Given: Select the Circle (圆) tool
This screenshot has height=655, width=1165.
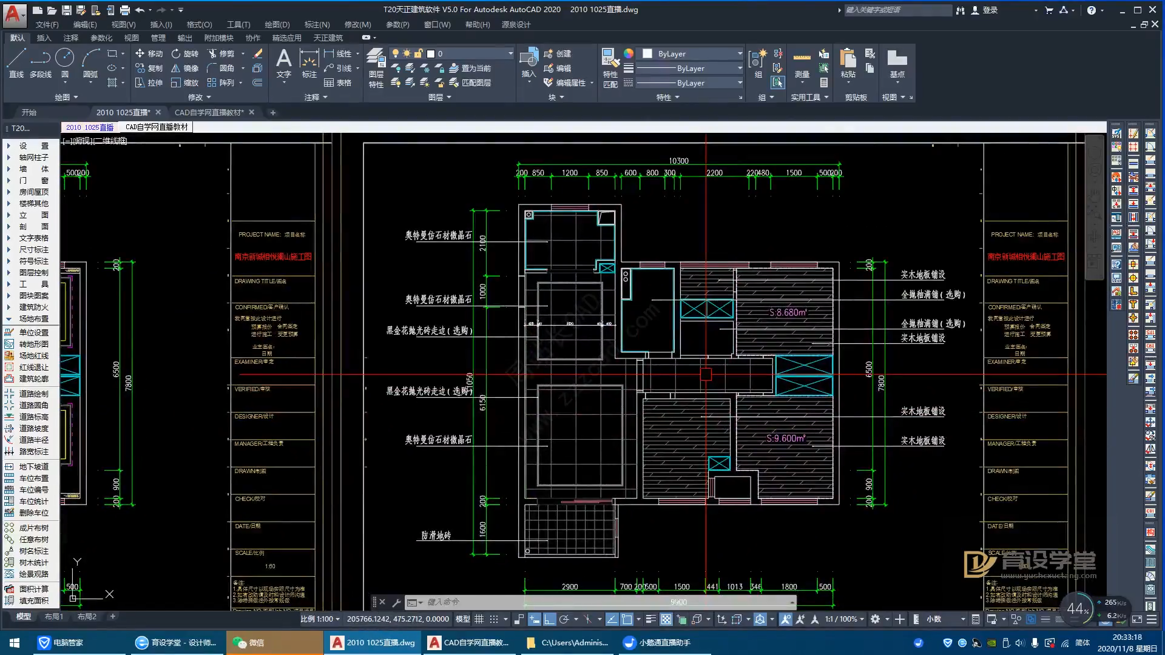Looking at the screenshot, I should click(x=65, y=64).
